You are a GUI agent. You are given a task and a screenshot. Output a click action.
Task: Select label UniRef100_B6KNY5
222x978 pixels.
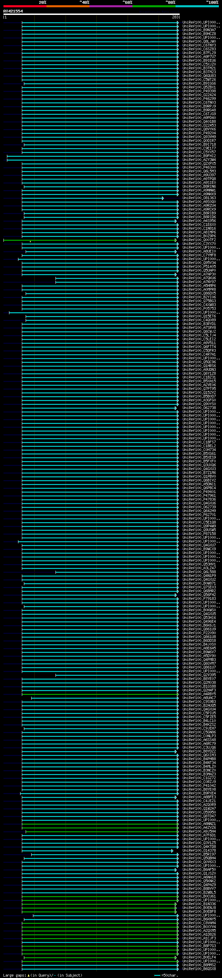point(199,919)
